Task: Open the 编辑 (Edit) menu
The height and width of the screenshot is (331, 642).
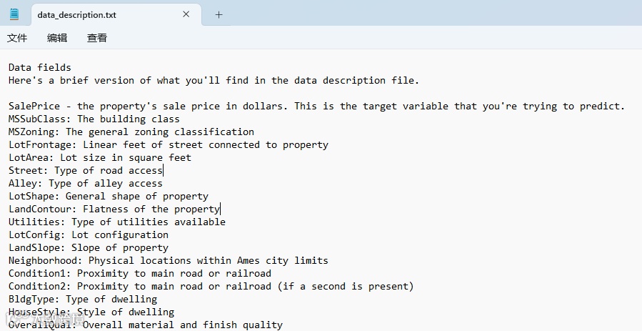Action: (x=57, y=38)
